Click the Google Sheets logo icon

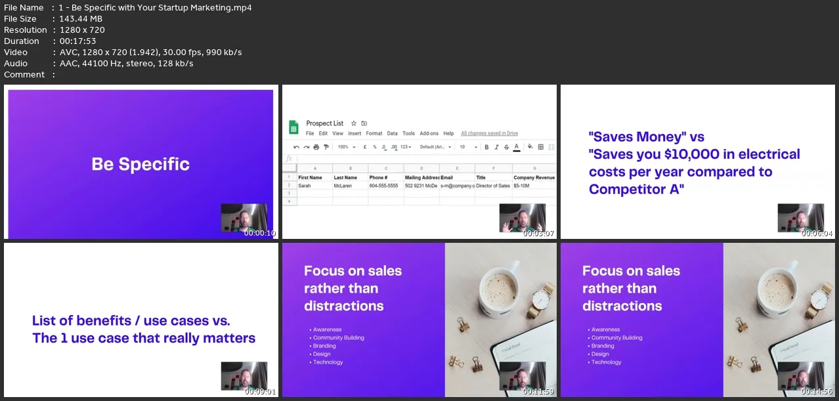coord(293,127)
